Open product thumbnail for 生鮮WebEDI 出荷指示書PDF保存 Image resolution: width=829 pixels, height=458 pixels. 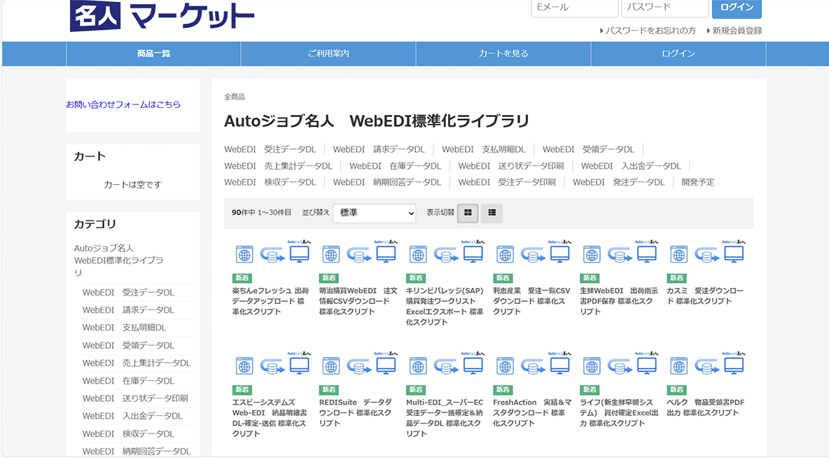[619, 252]
